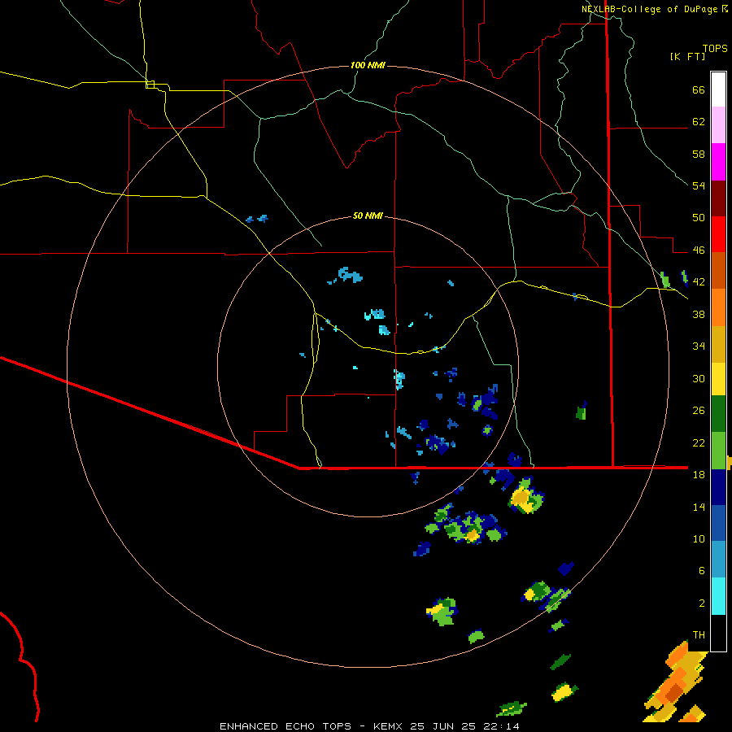Screen dimensions: 732x732
Task: Click the "22" legend value
Action: [x=699, y=442]
